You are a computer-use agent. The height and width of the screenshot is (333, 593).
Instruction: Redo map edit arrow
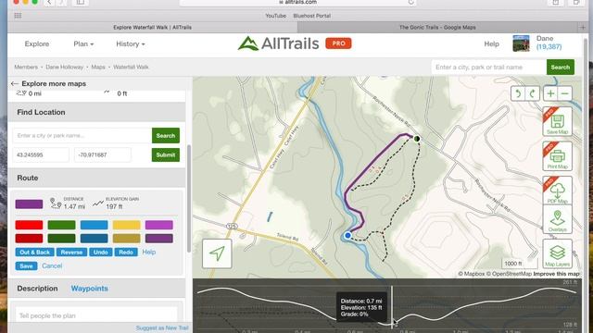(x=532, y=93)
